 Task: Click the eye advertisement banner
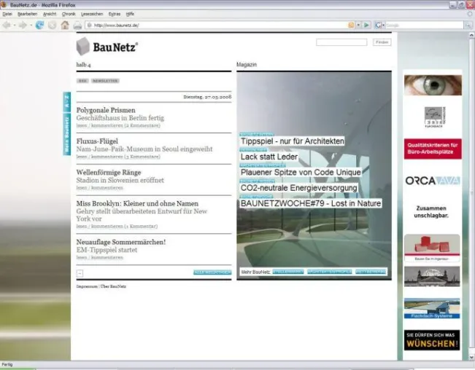coord(433,85)
